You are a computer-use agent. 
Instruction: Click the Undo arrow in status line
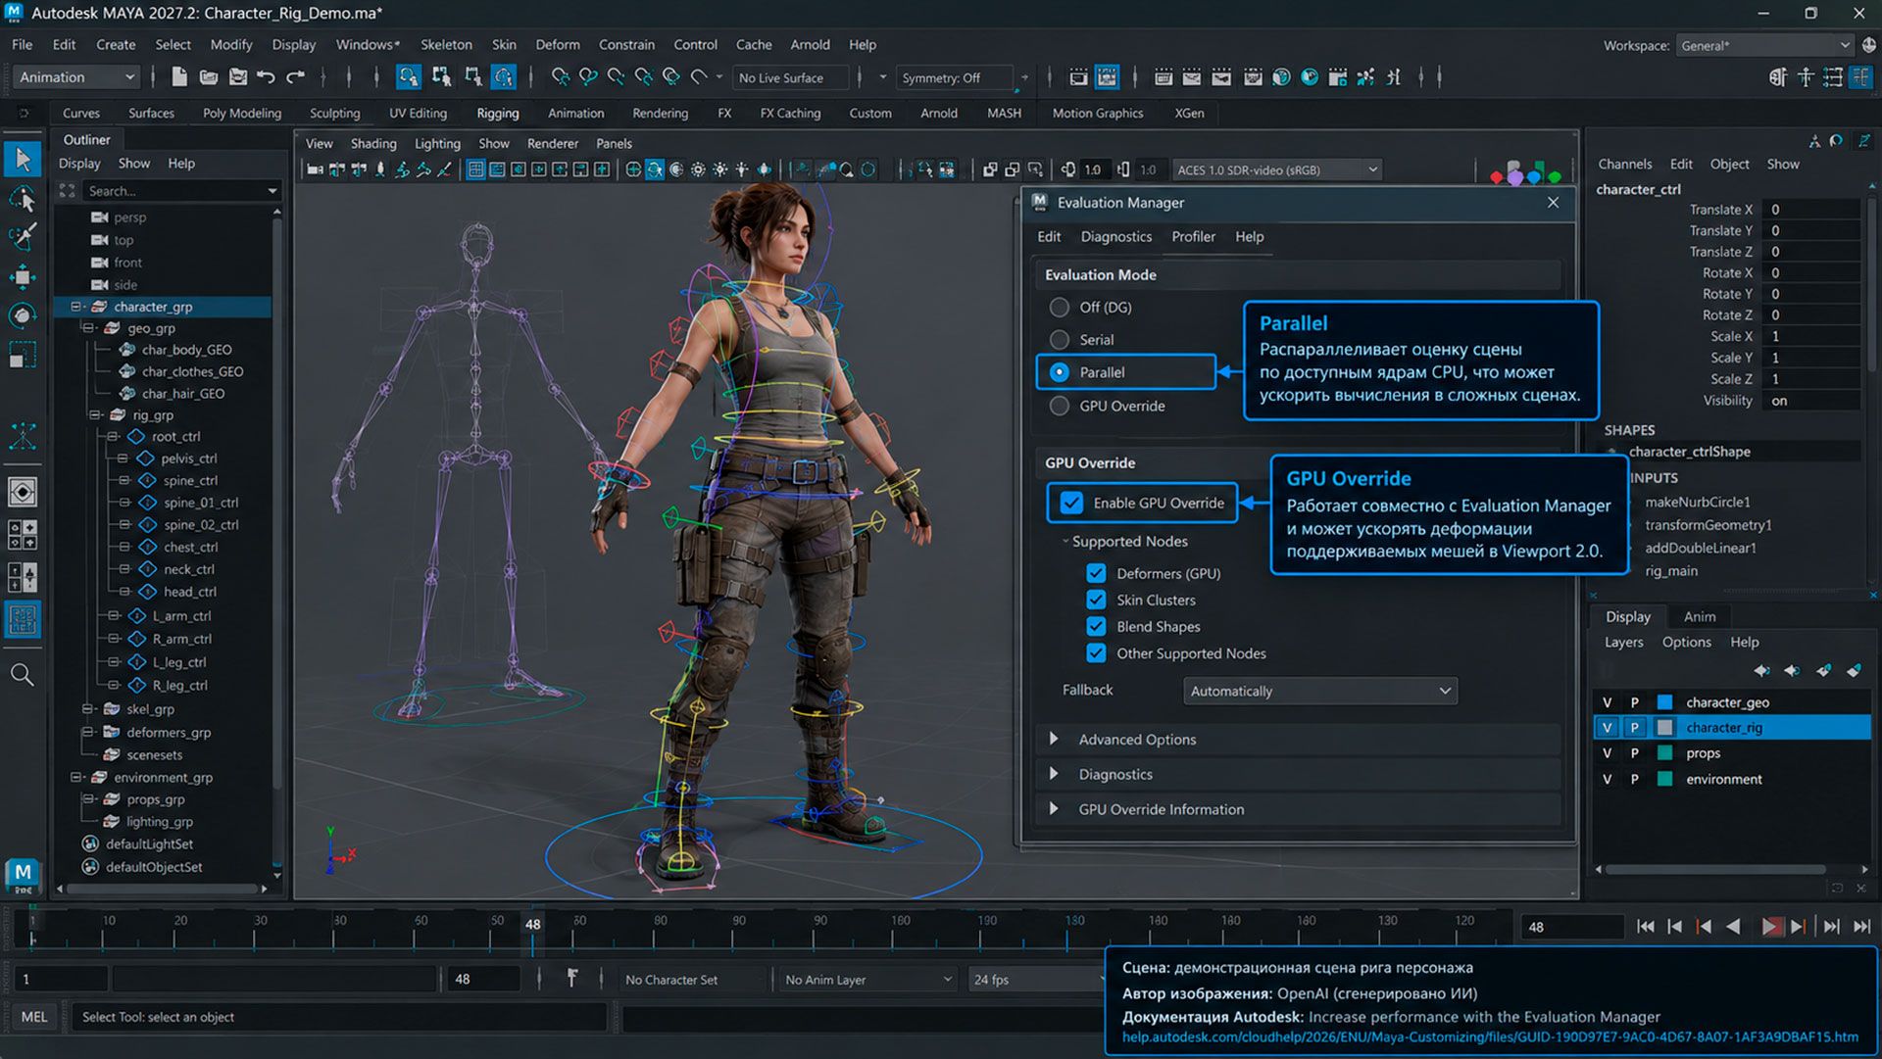click(x=266, y=76)
